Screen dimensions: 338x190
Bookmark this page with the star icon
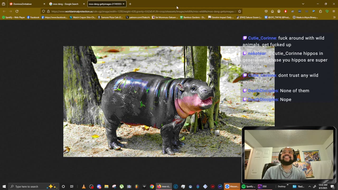240,11
